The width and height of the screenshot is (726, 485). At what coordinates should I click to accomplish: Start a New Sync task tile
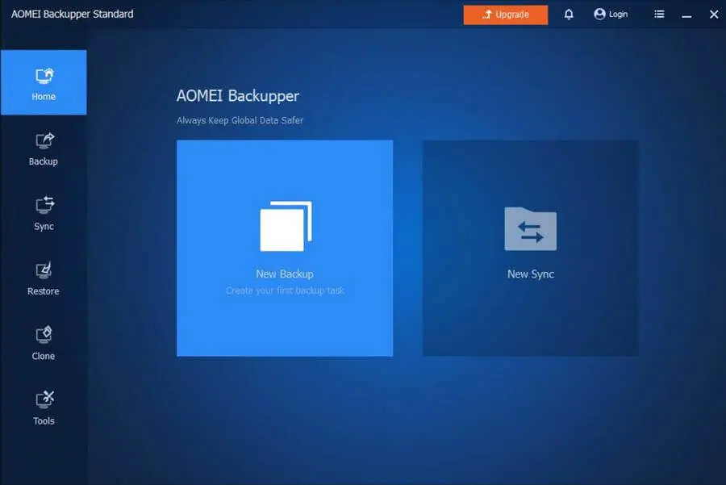click(x=531, y=249)
